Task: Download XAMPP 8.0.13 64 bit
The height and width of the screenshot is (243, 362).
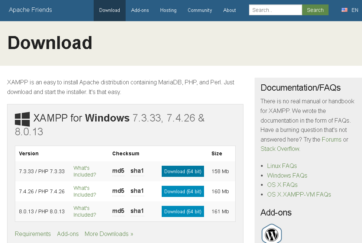Action: (182, 211)
